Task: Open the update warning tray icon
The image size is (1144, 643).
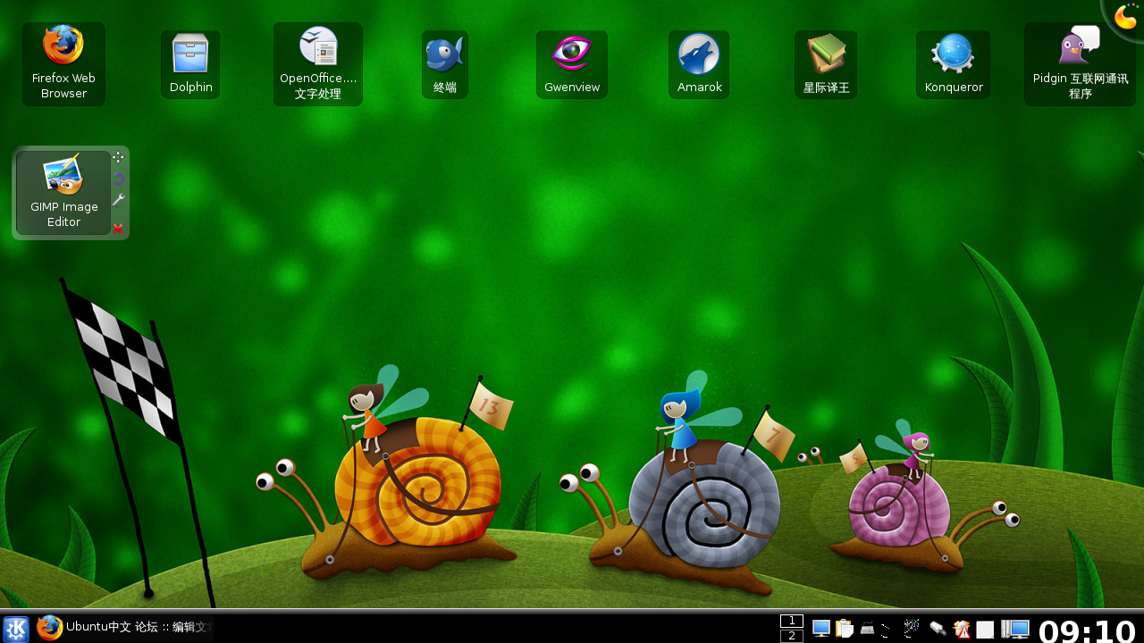Action: tap(962, 629)
